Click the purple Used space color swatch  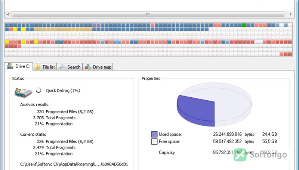pos(154,134)
